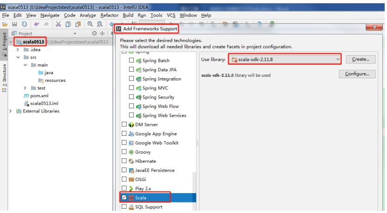Uncheck the Scala checkbox
The height and width of the screenshot is (213, 387).
click(124, 197)
